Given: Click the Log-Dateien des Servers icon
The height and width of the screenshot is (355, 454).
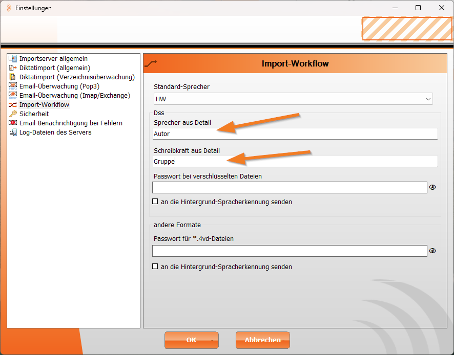Looking at the screenshot, I should tap(13, 132).
